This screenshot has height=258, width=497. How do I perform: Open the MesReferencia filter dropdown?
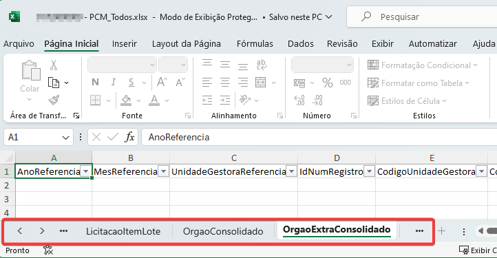[164, 171]
